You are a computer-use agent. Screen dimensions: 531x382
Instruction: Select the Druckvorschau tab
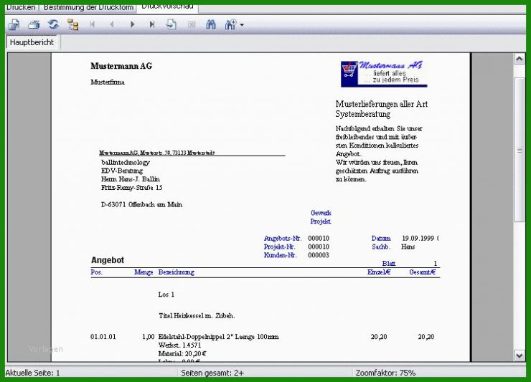pyautogui.click(x=167, y=6)
